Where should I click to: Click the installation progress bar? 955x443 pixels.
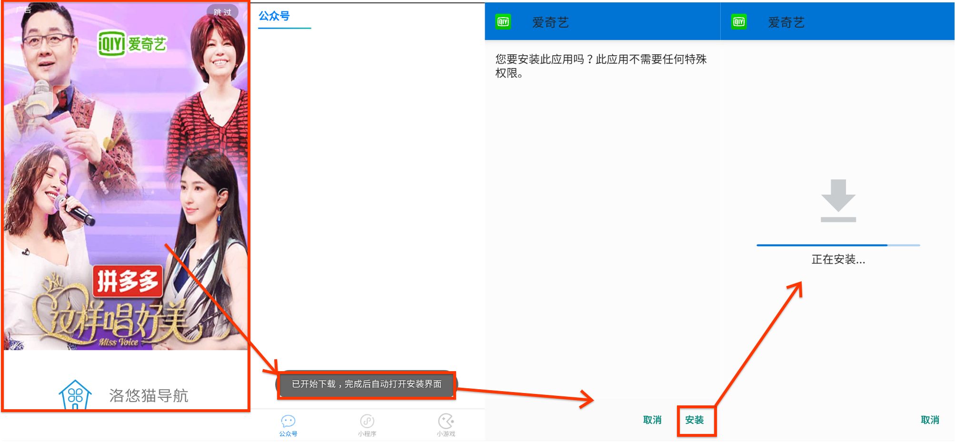click(838, 245)
